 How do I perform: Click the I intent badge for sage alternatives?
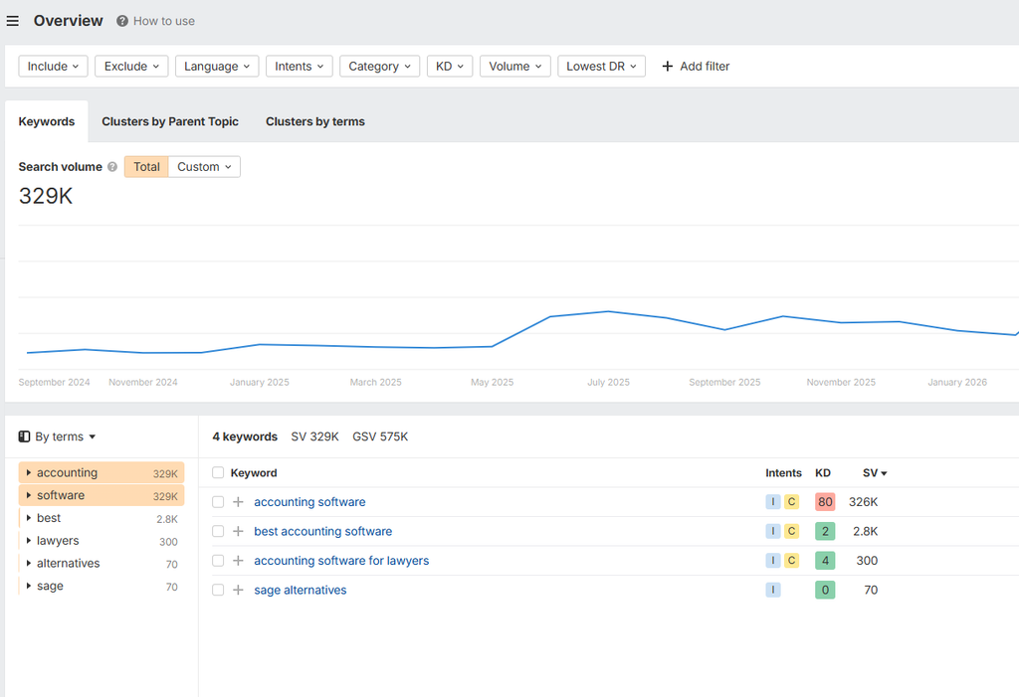click(x=772, y=590)
